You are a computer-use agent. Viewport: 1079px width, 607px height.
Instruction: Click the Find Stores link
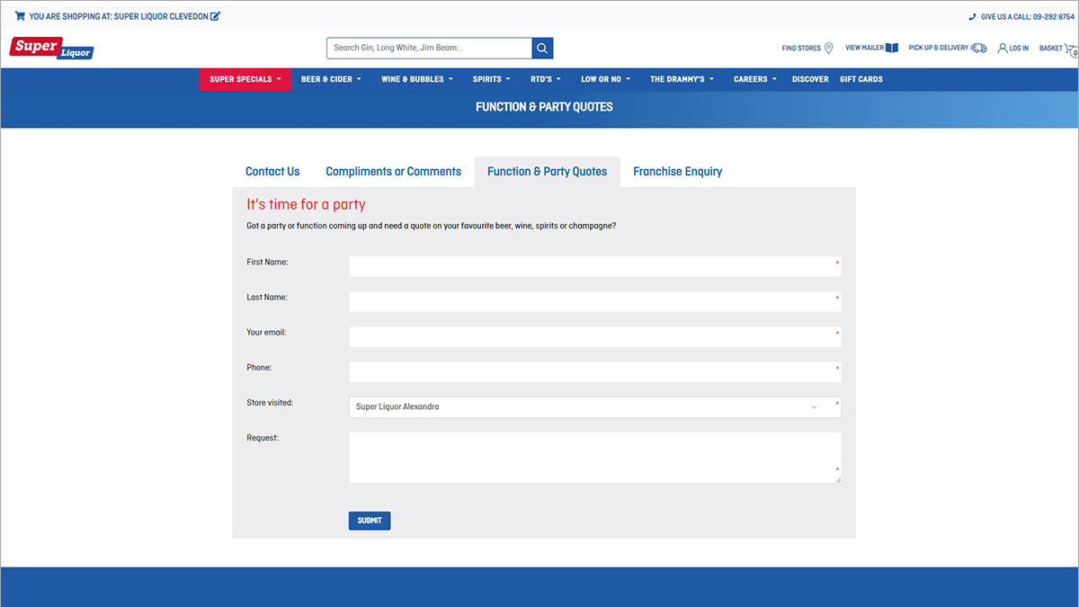point(801,49)
